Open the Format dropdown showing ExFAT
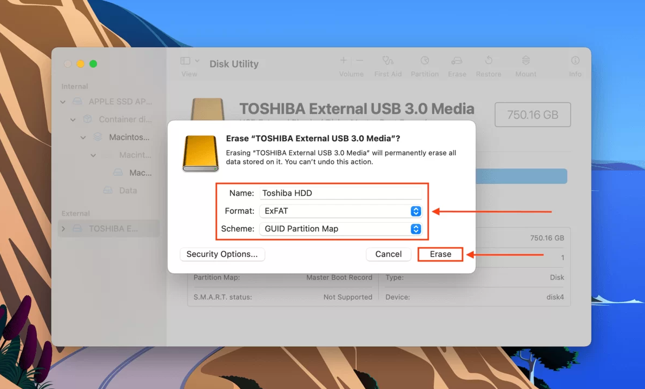645x389 pixels. (340, 211)
